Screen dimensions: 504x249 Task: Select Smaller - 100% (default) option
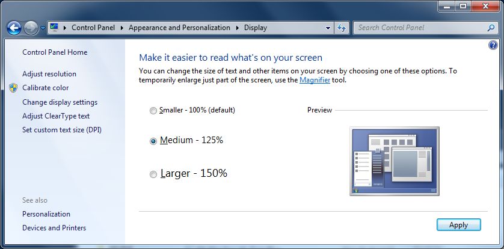click(153, 111)
